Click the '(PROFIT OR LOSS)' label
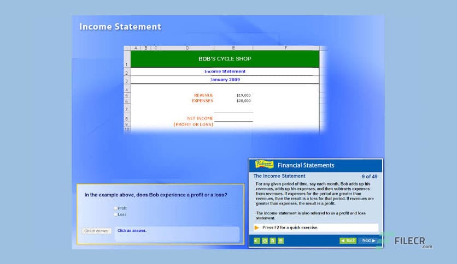The height and width of the screenshot is (264, 457). 193,124
